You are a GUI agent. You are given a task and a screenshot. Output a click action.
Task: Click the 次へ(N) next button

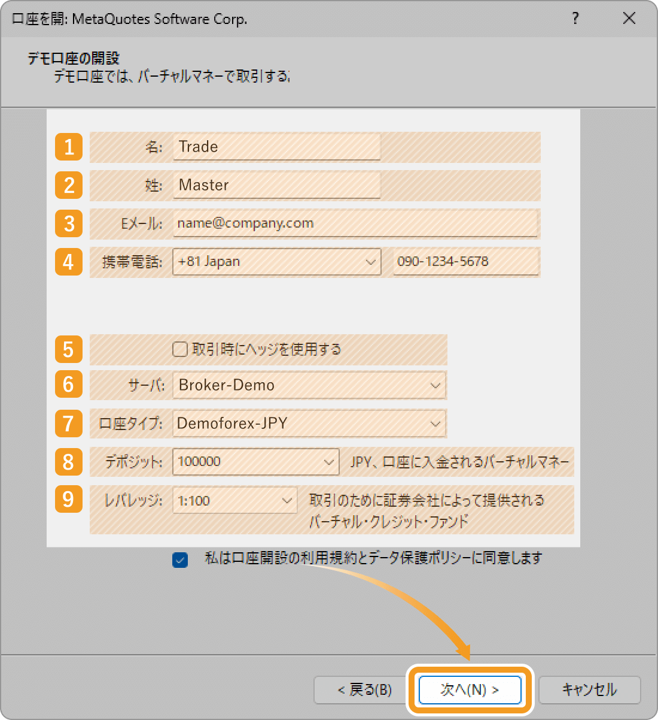pyautogui.click(x=470, y=690)
